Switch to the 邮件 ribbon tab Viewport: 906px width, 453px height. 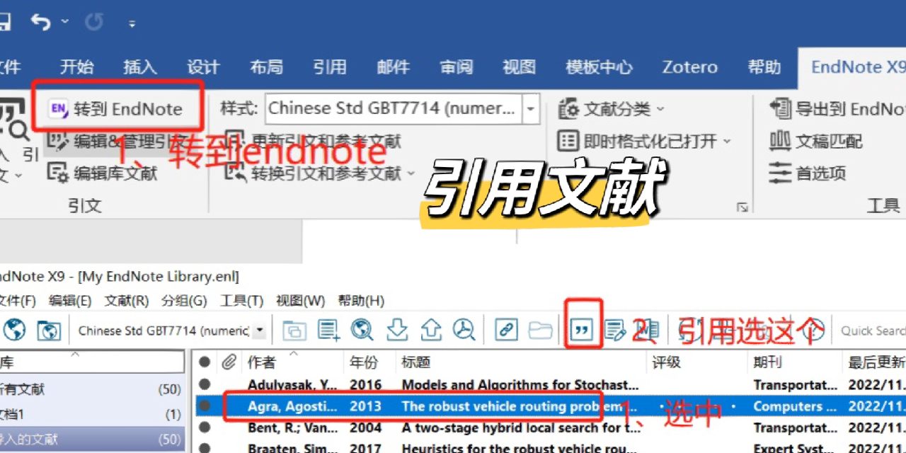tap(393, 67)
